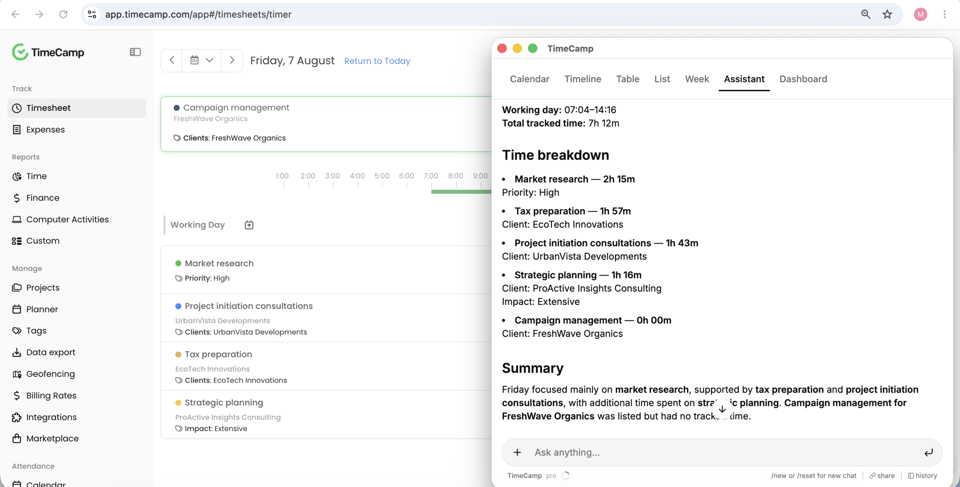
Task: Click the Projects folder icon
Action: [x=17, y=288]
